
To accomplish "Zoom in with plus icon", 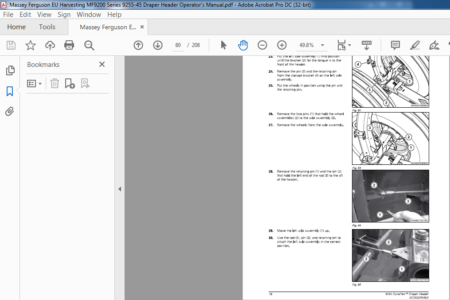I will pos(282,45).
